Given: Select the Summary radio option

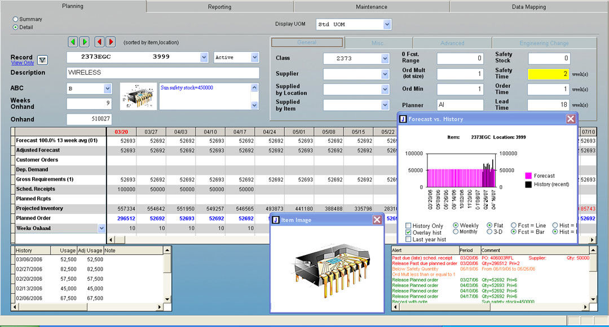Looking at the screenshot, I should (16, 19).
